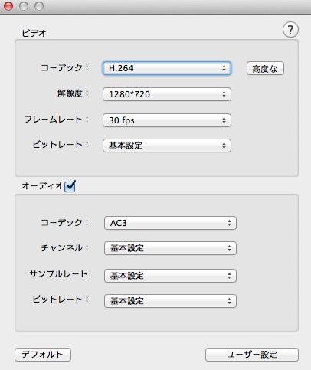Click the 高度な advanced button
Viewport: 311px width, 370px height.
point(265,68)
